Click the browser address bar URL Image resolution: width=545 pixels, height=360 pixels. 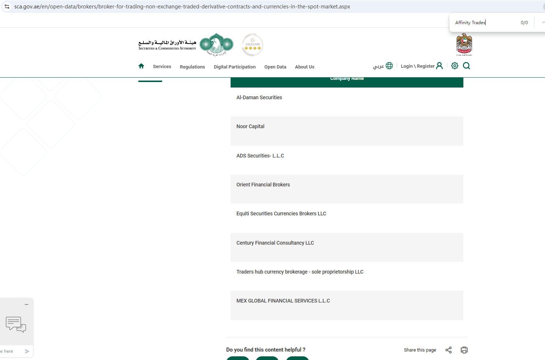[x=182, y=7]
